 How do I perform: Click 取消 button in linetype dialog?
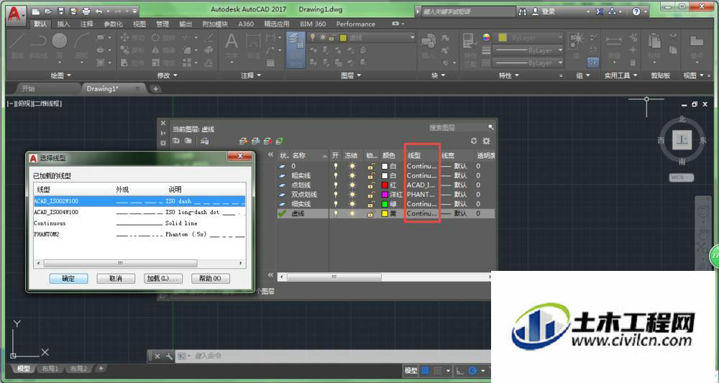116,278
